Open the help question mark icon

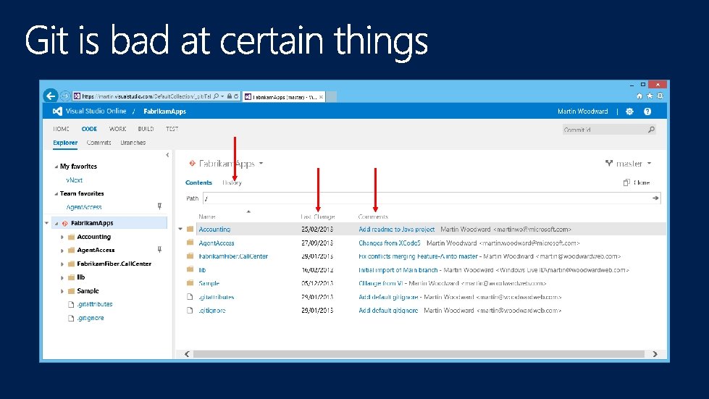point(647,112)
